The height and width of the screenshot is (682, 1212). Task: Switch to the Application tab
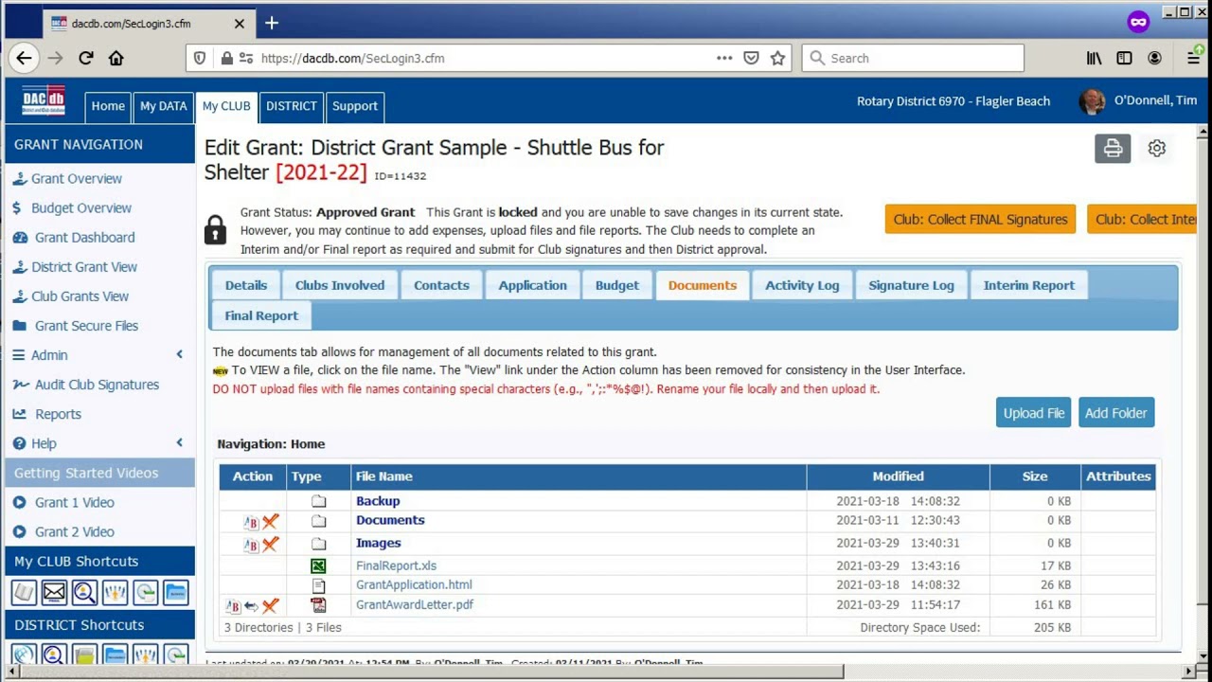533,285
